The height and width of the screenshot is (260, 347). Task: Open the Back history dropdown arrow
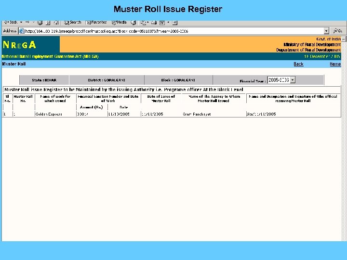click(21, 22)
